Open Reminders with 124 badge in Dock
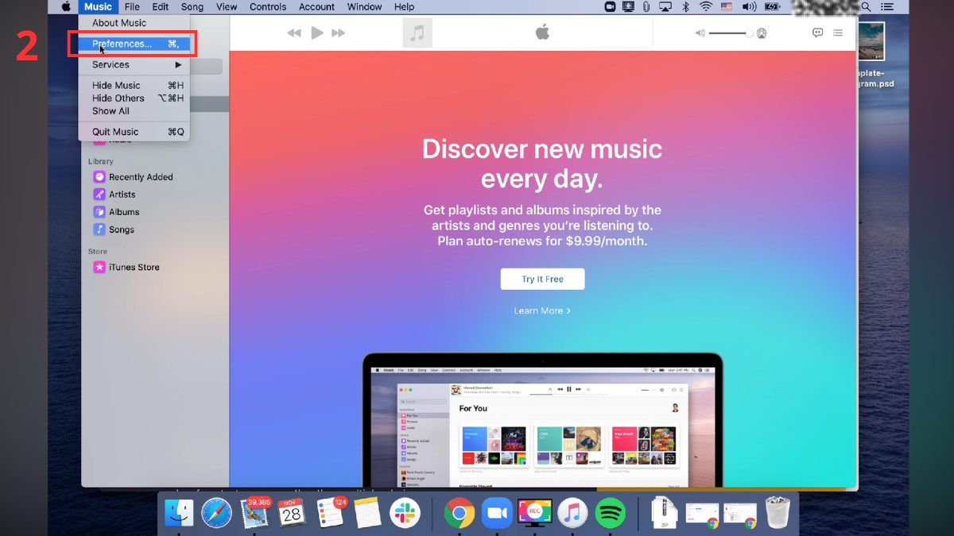Screen dimensions: 954x536 click(x=330, y=513)
